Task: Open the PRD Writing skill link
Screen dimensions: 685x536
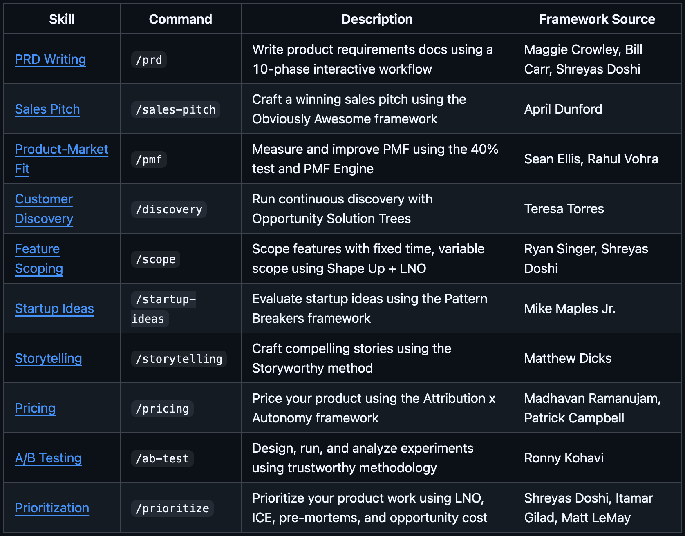Action: pos(50,59)
